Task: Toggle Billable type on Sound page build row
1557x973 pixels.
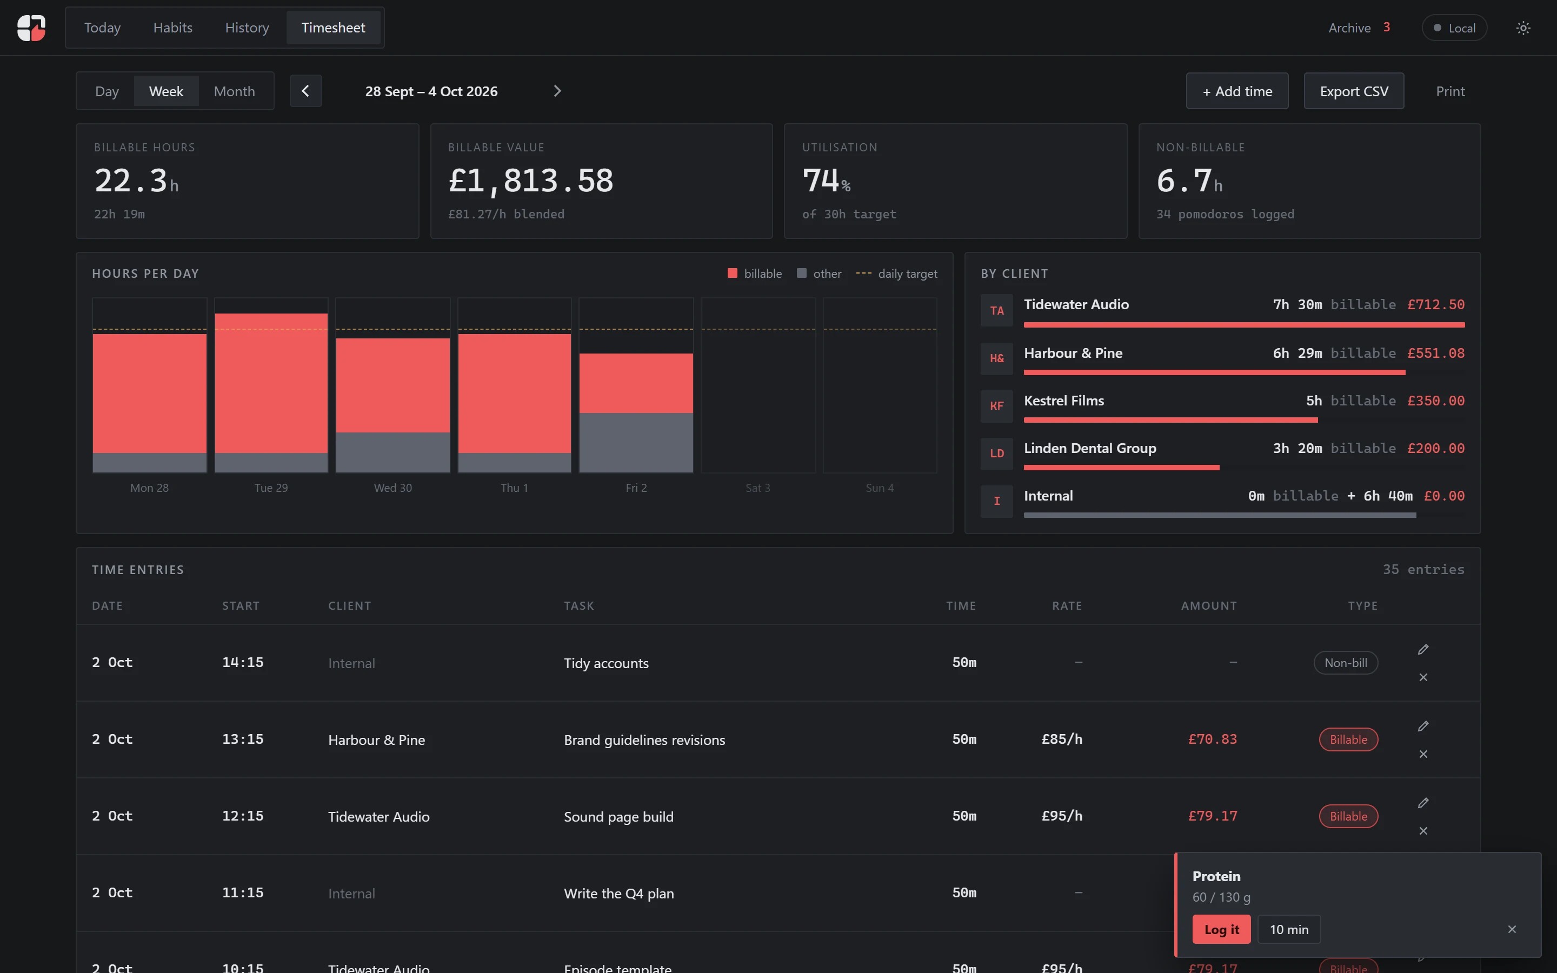Action: [1348, 816]
